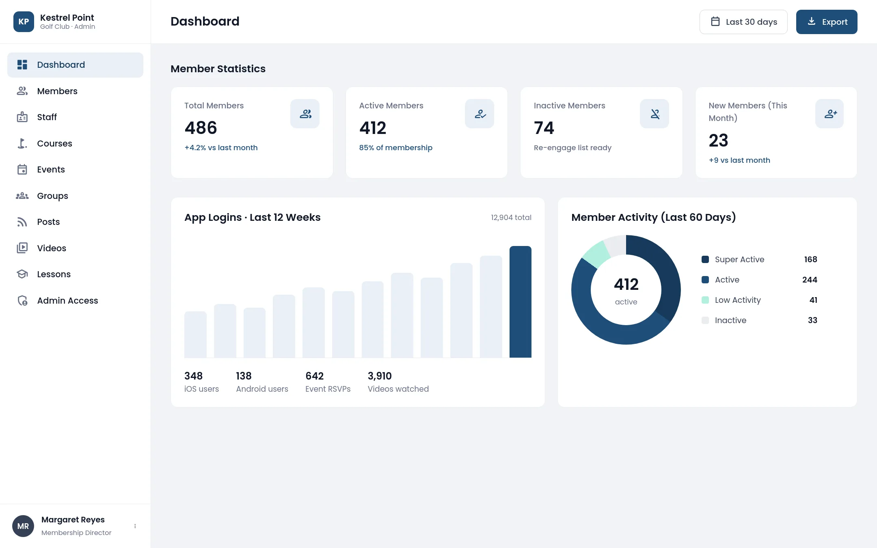Click the 412 active donut center
The image size is (877, 548).
click(626, 290)
